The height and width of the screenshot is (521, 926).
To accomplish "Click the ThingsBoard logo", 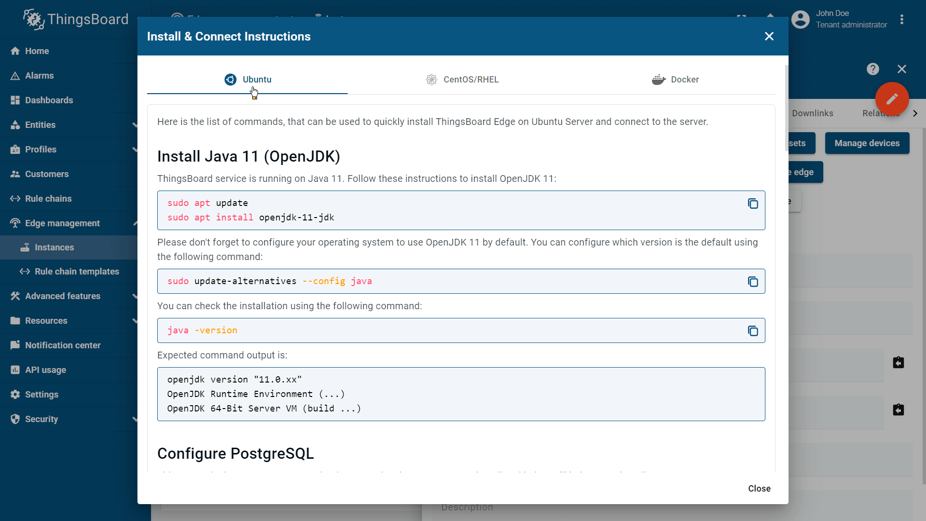I will 76,19.
